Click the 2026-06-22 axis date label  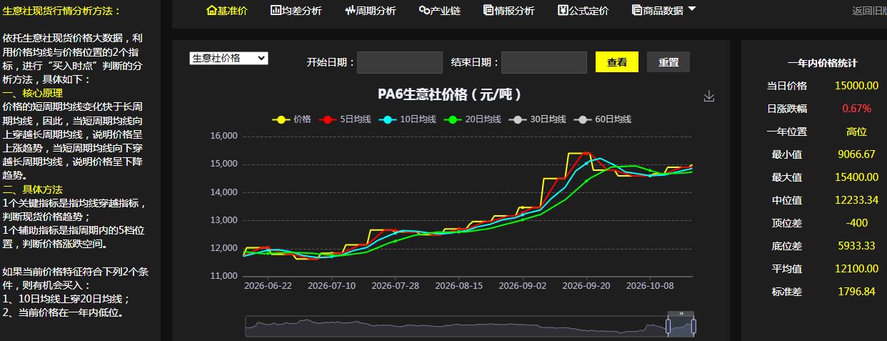[x=267, y=285]
